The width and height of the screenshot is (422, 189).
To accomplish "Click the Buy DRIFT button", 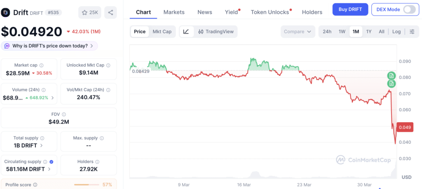I will coord(350,9).
